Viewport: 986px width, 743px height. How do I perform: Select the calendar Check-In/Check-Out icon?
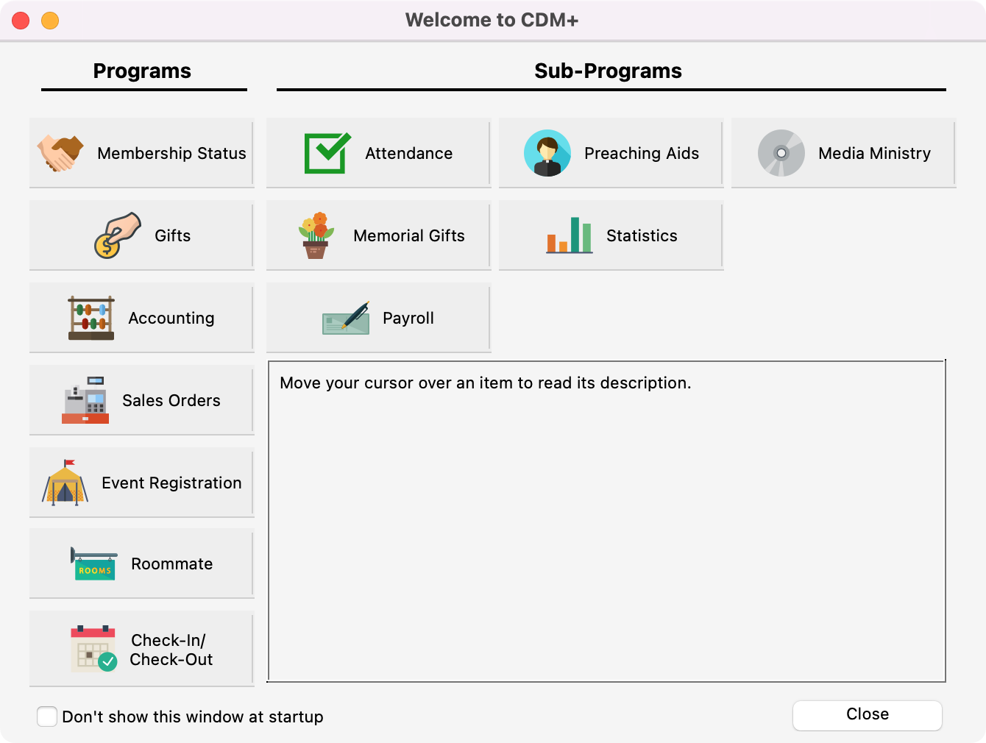tap(93, 649)
